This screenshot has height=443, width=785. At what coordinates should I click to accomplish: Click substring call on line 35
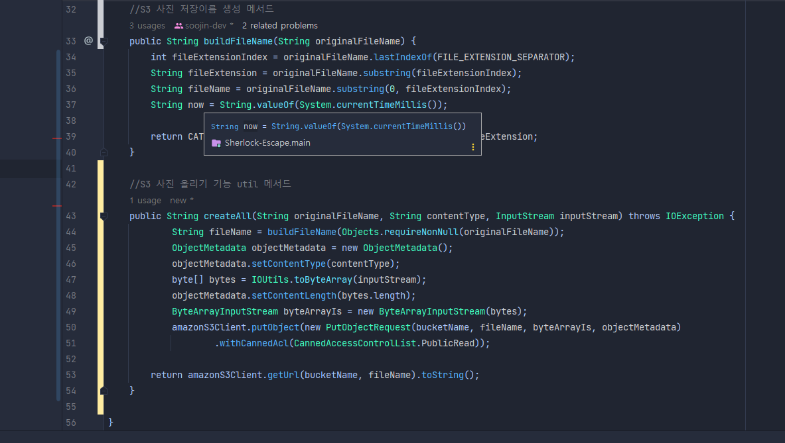(x=386, y=73)
